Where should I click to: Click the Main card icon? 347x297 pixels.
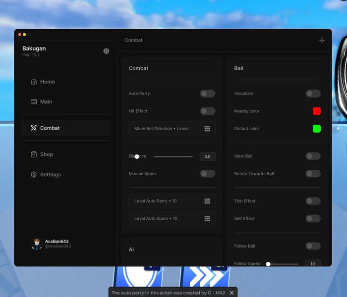tap(34, 101)
